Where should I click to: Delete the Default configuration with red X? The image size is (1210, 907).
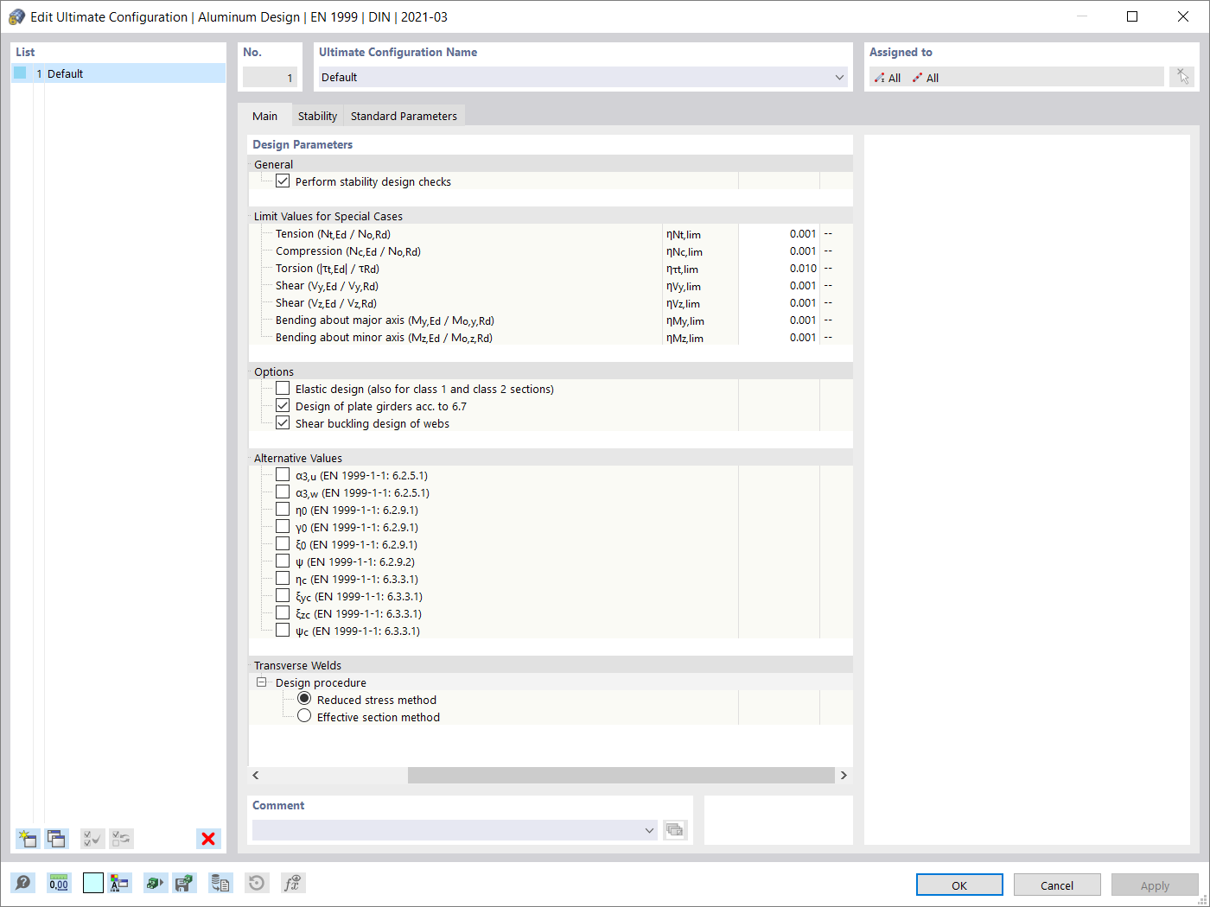(207, 839)
